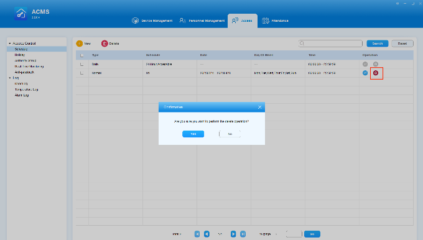
Task: Check the second schedule row checkbox
Action: (x=82, y=73)
